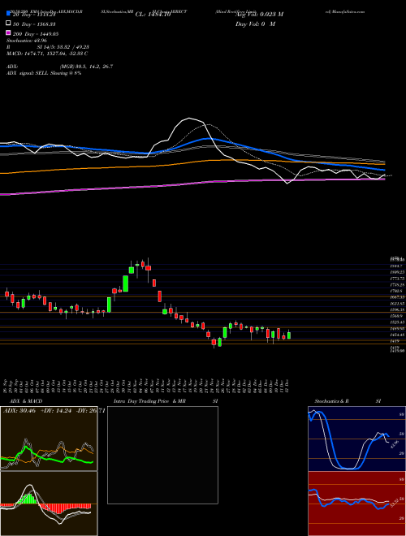Click the RSI 14/5: 33.32 / 49.23 text
This screenshot has width=406, height=536.
coord(48,47)
